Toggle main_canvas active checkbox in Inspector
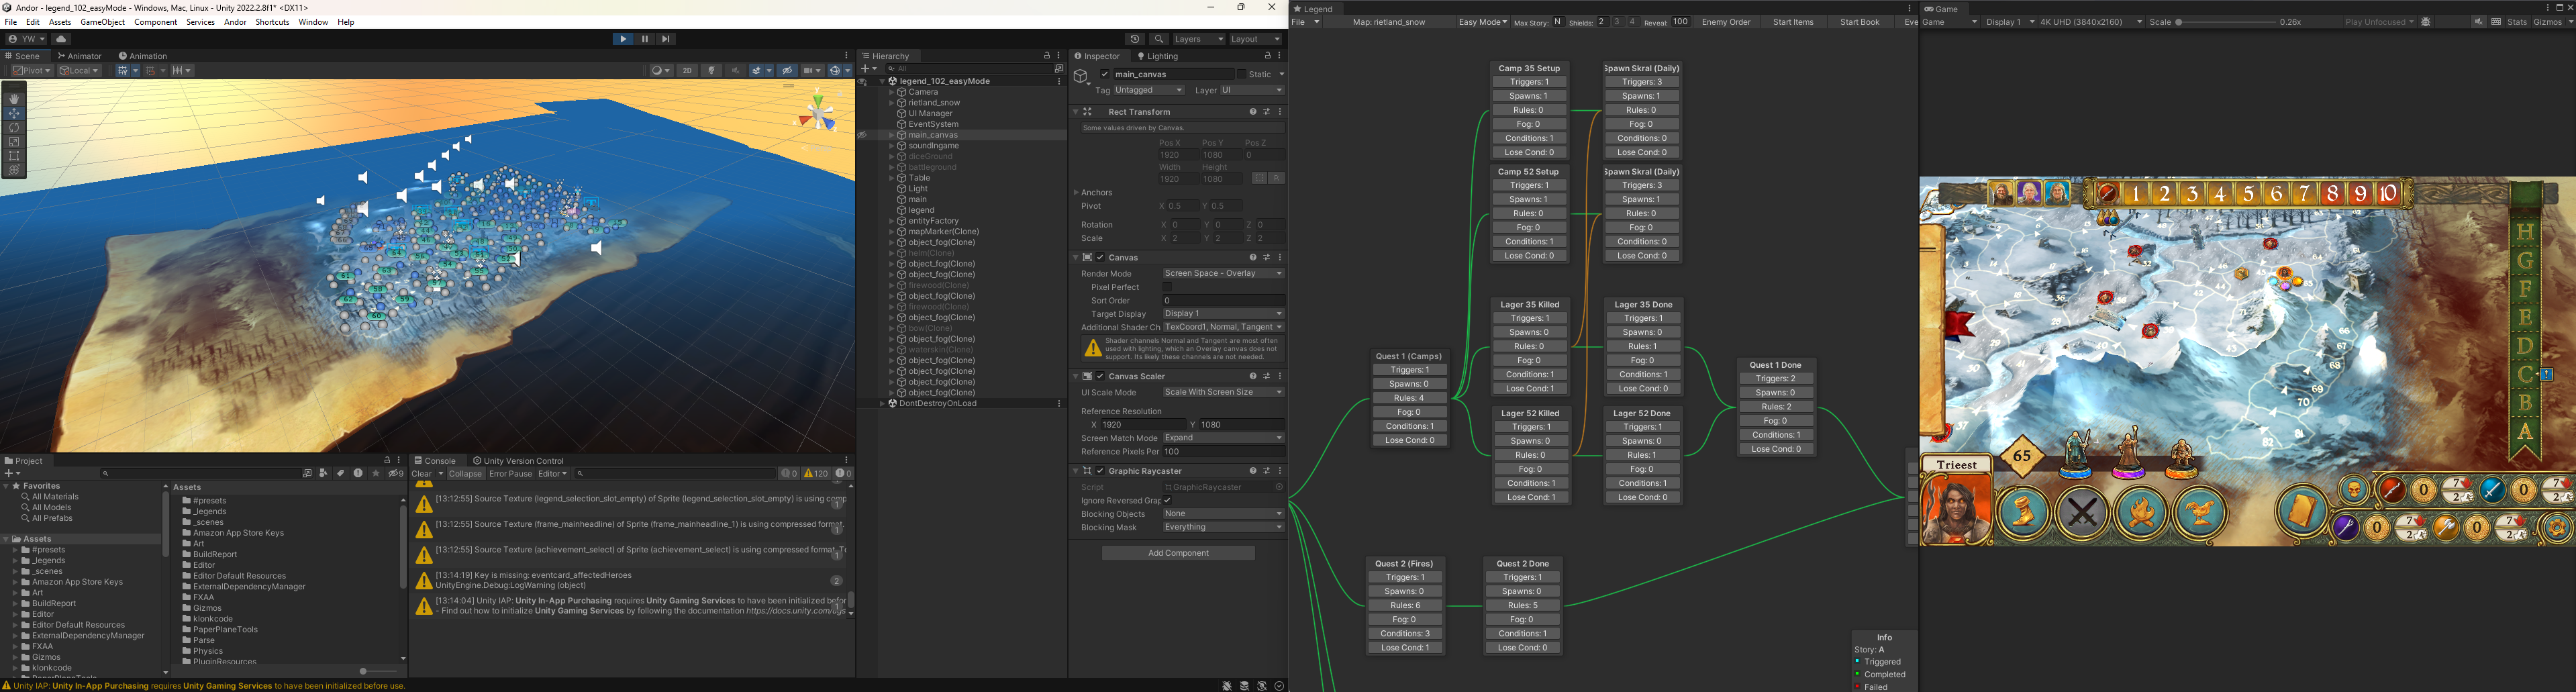Viewport: 2576px width, 692px height. (1104, 74)
